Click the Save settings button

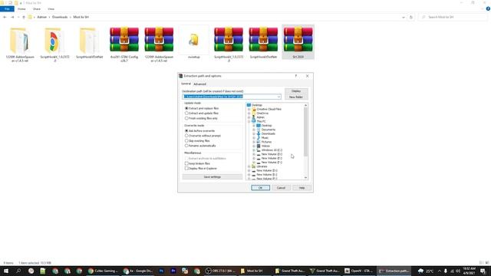(x=213, y=177)
